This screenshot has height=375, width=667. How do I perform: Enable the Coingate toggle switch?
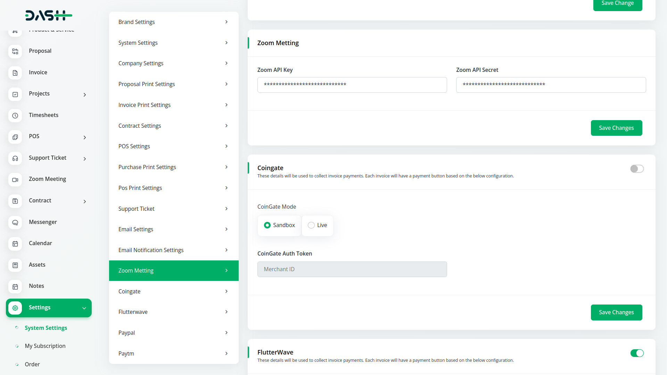pos(637,169)
